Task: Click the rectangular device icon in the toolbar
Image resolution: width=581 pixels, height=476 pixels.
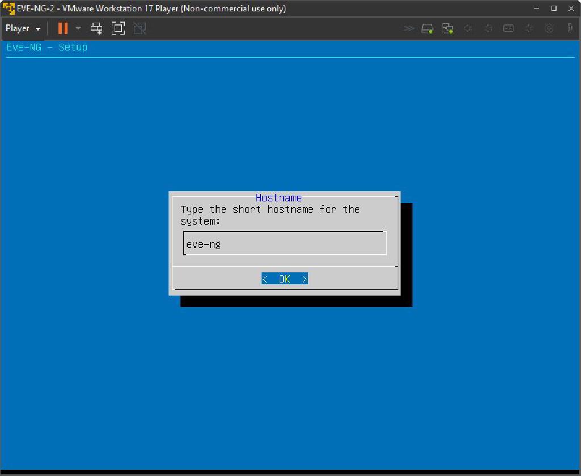Action: coord(508,28)
